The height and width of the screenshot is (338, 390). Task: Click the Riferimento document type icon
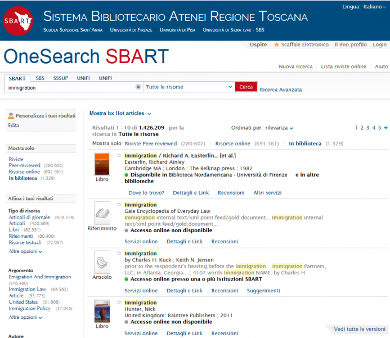102,213
